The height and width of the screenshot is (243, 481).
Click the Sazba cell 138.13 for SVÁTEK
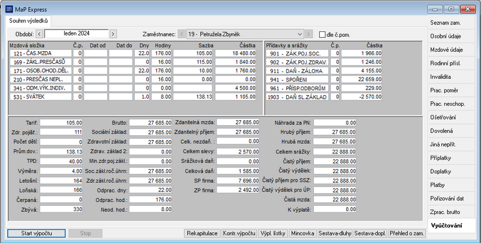pos(192,97)
